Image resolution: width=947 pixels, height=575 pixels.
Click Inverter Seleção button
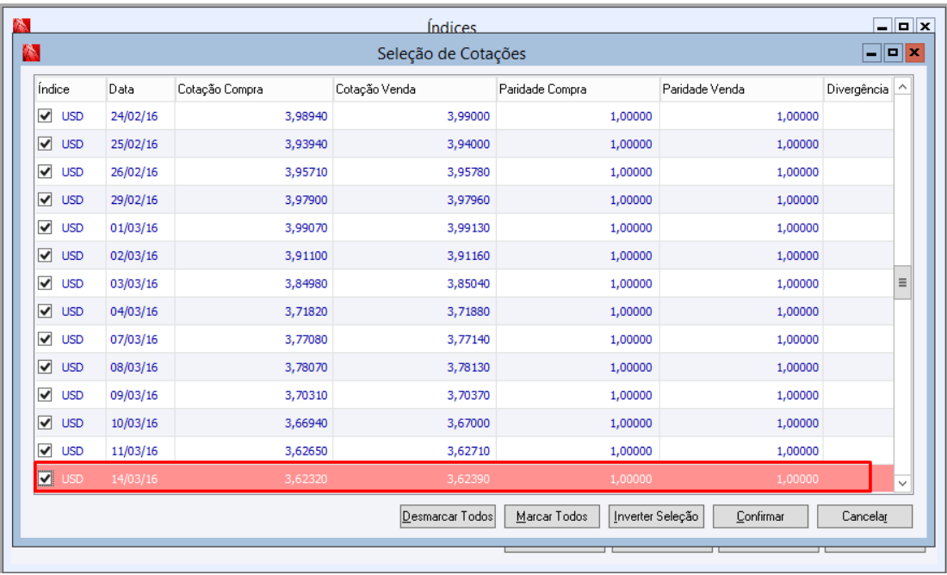[656, 516]
